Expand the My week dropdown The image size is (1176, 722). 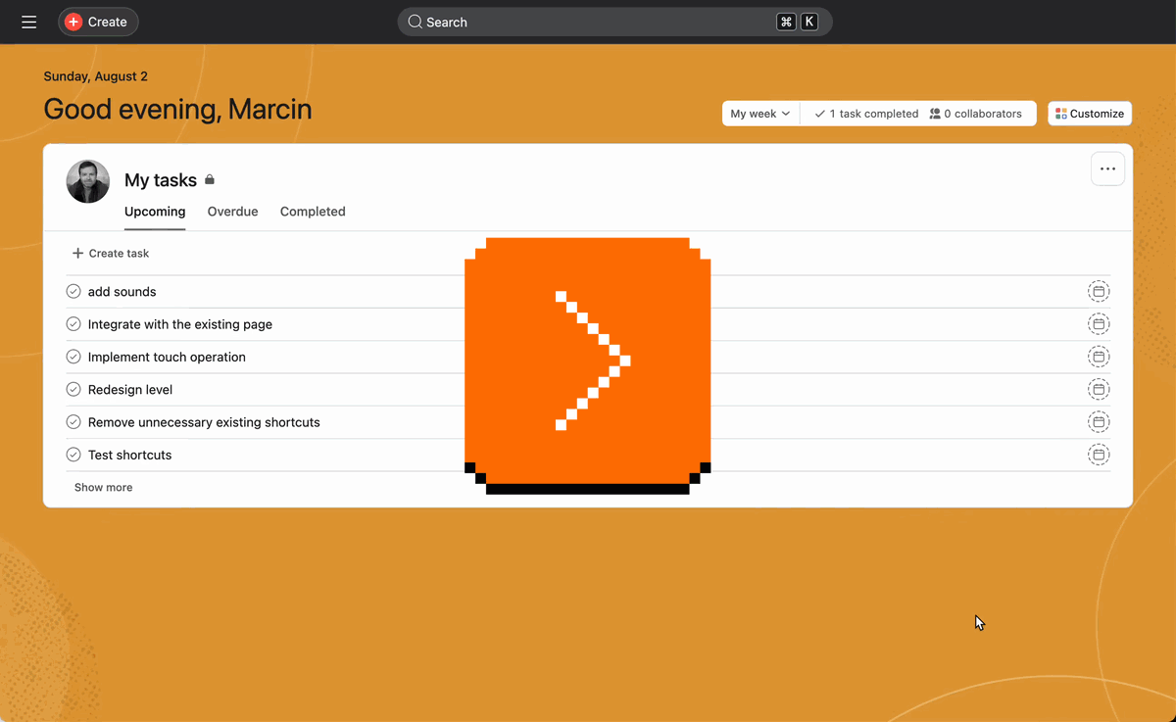pyautogui.click(x=760, y=114)
